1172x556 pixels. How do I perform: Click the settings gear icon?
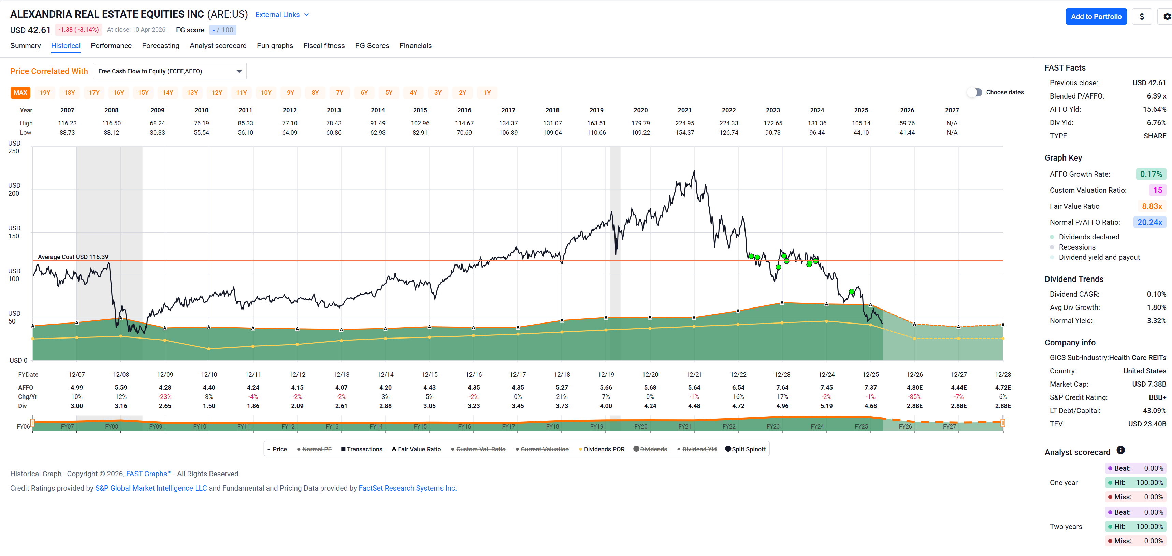(1166, 16)
